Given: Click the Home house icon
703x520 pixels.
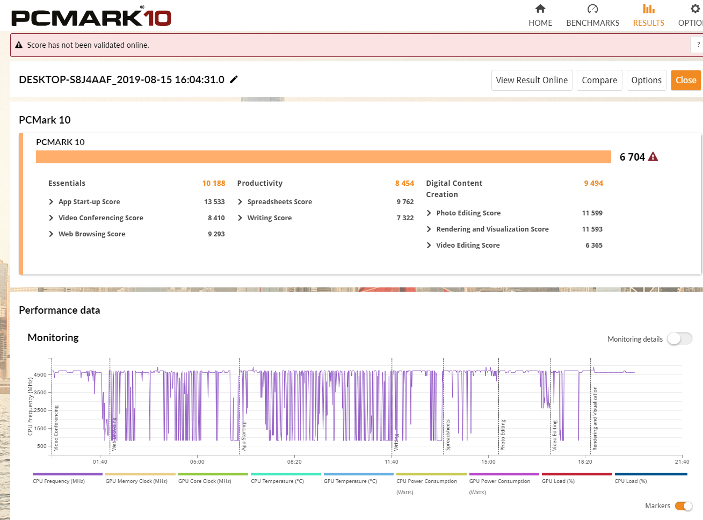Looking at the screenshot, I should coord(540,9).
